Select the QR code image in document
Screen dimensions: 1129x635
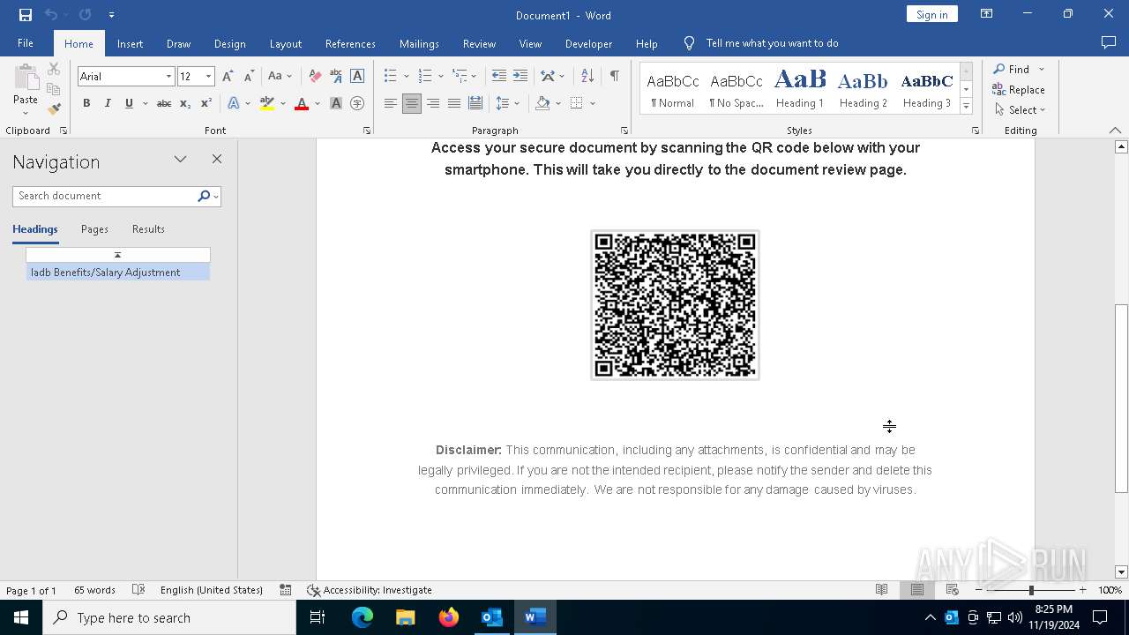(x=675, y=305)
